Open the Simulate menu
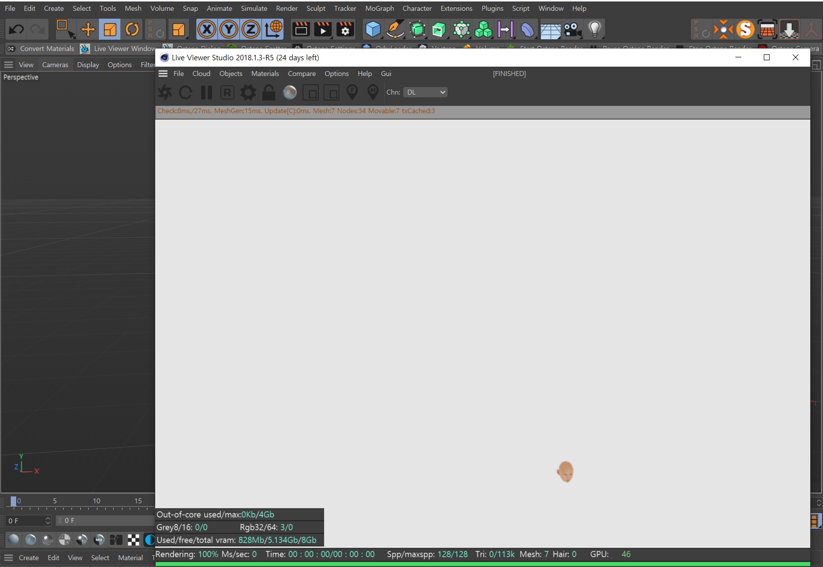The width and height of the screenshot is (823, 567). [x=254, y=8]
